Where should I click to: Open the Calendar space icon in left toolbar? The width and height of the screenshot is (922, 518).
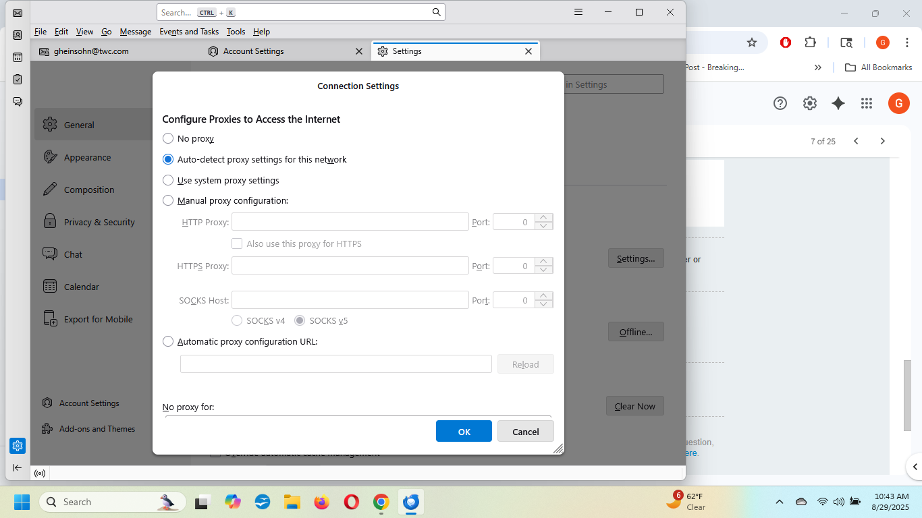pyautogui.click(x=18, y=57)
